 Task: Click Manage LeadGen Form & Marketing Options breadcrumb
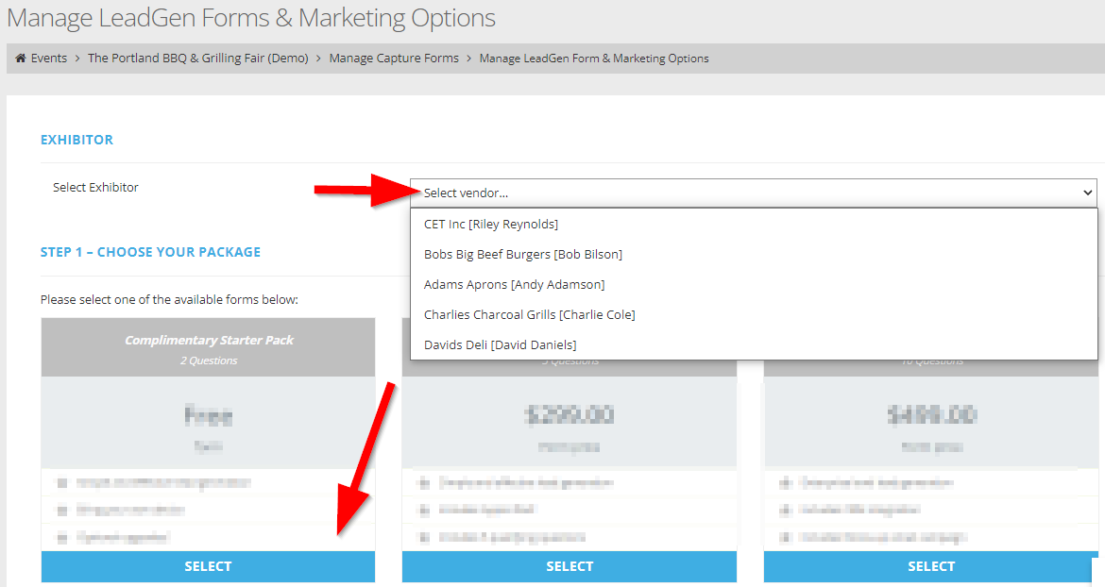pyautogui.click(x=594, y=59)
